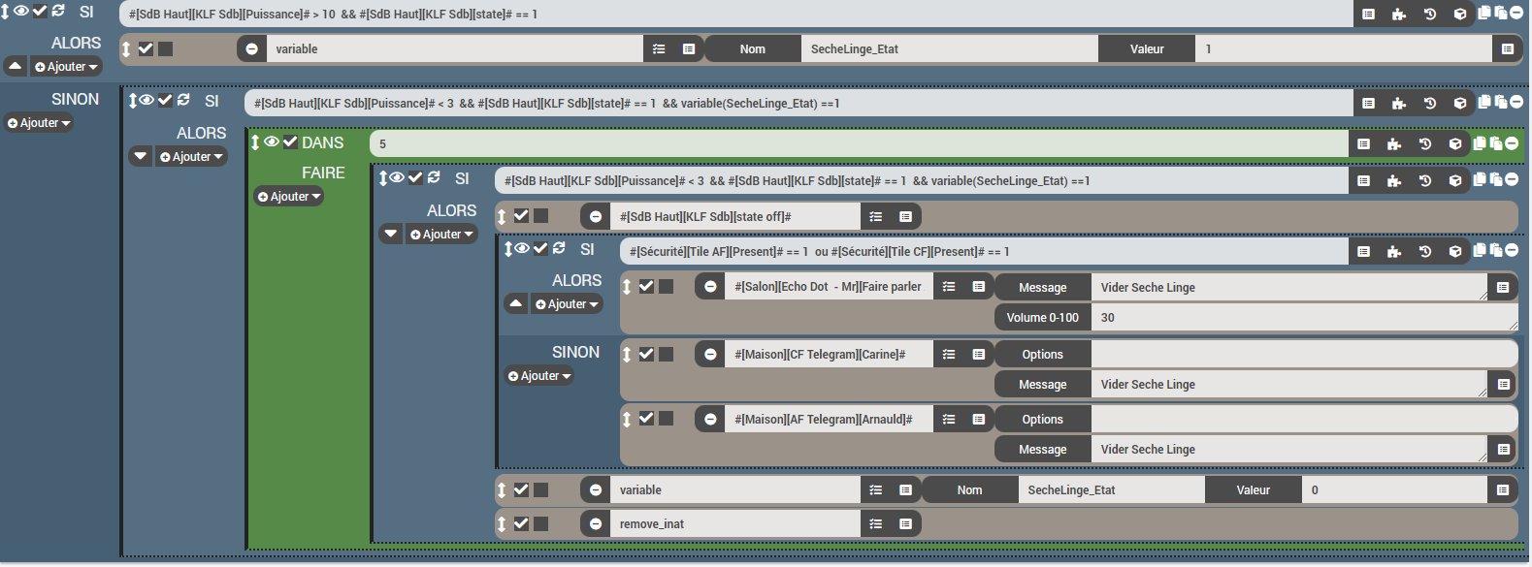Remove the Sécurité Present SI block
Image resolution: width=1532 pixels, height=567 pixels.
coord(1511,250)
